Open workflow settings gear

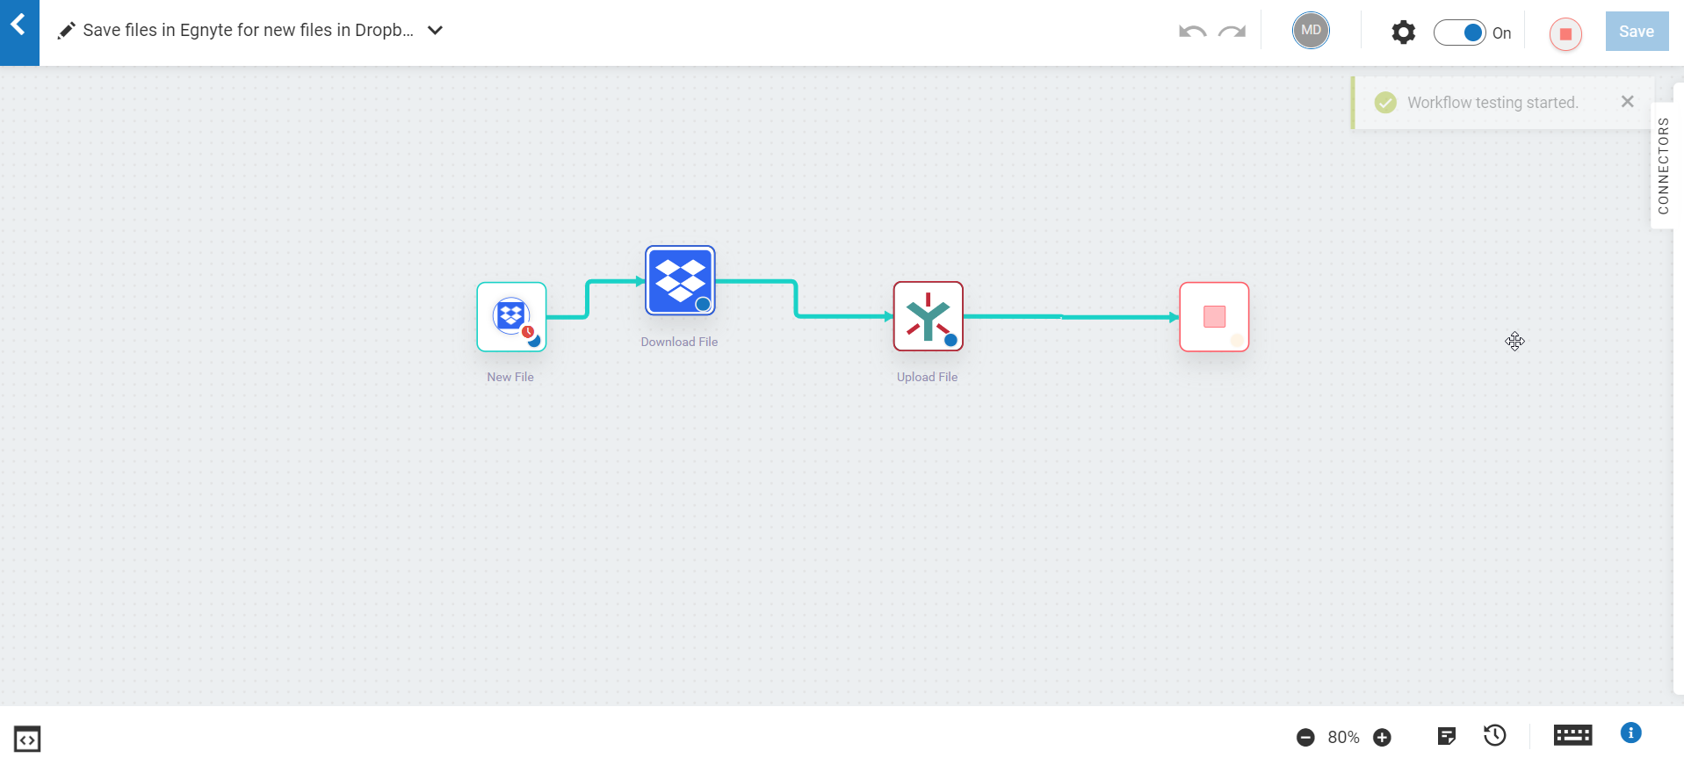tap(1404, 32)
